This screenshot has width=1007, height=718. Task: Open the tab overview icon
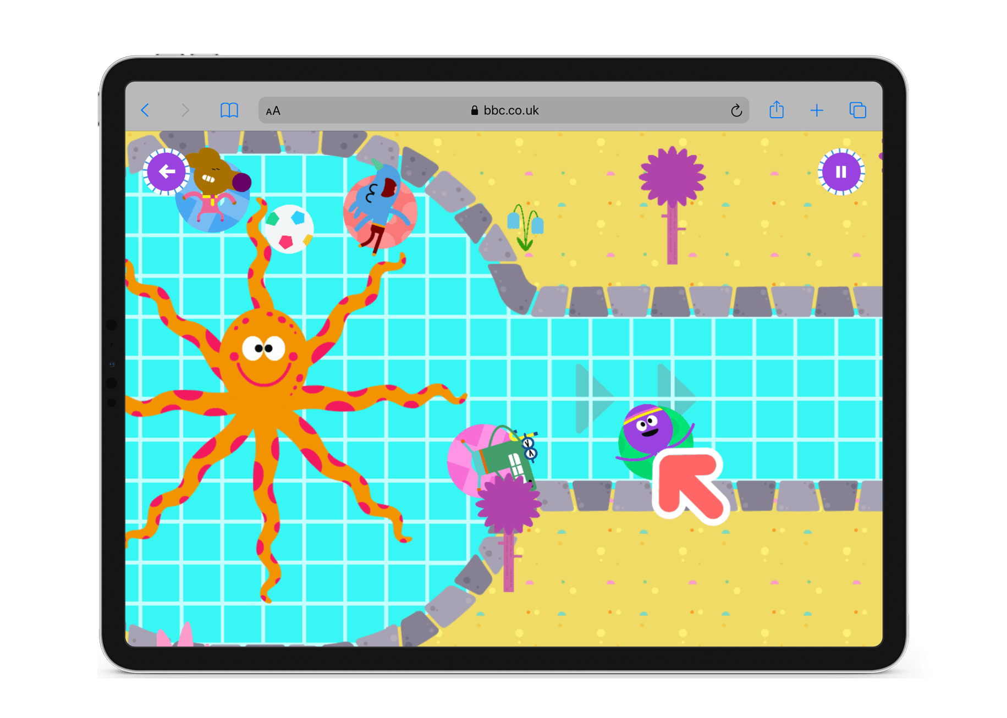click(x=856, y=110)
